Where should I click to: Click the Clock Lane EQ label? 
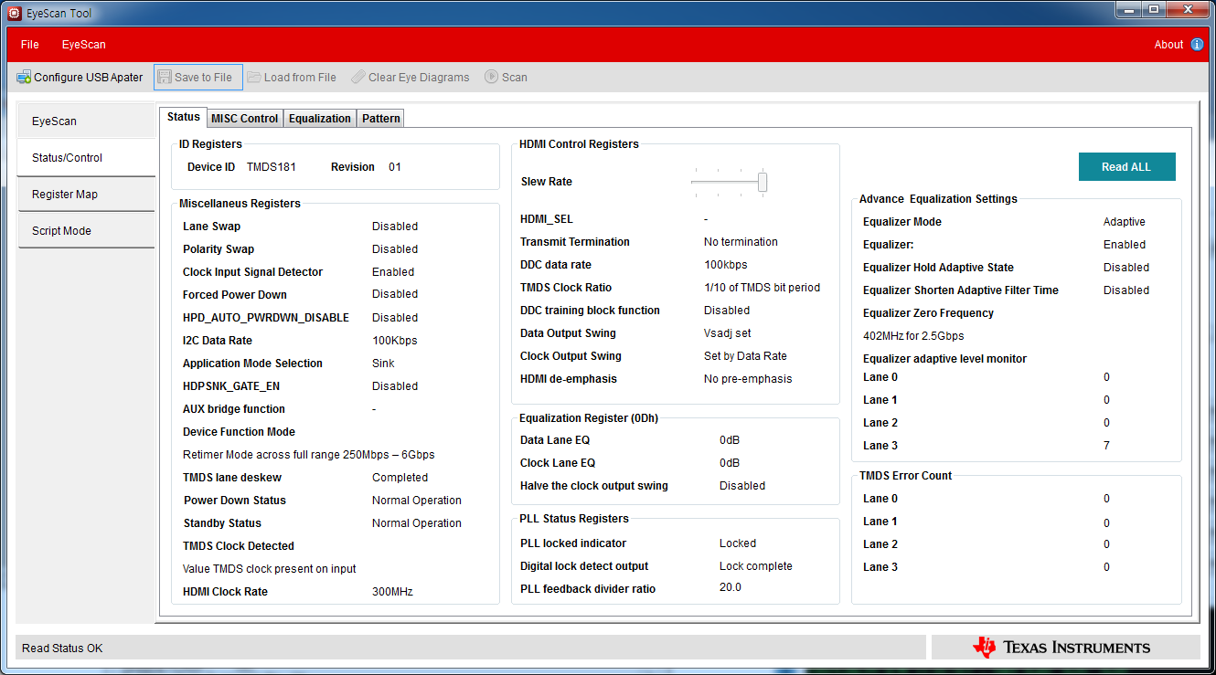(558, 463)
